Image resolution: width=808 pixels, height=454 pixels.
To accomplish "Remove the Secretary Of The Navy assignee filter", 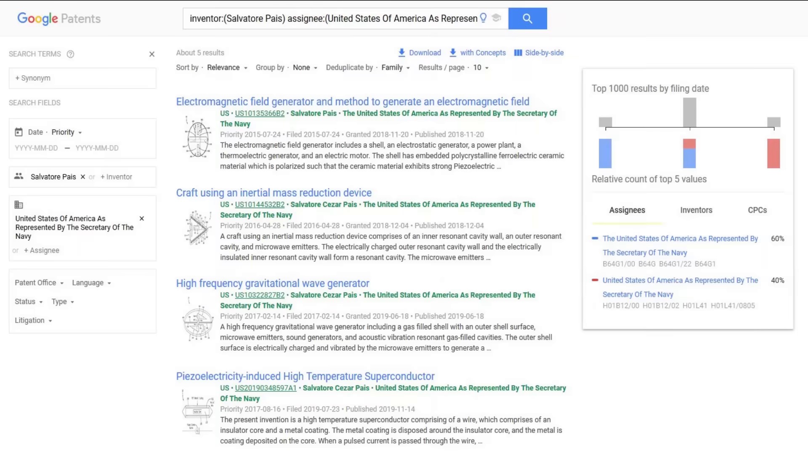I will point(142,219).
